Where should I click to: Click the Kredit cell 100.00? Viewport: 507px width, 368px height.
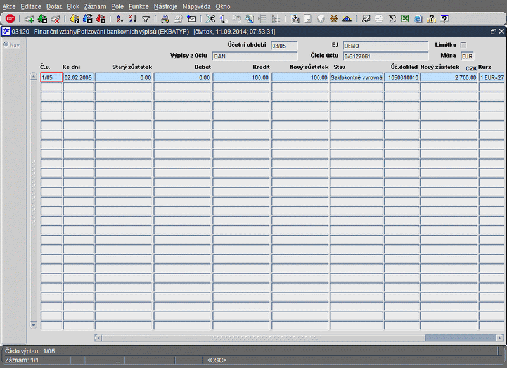click(241, 77)
